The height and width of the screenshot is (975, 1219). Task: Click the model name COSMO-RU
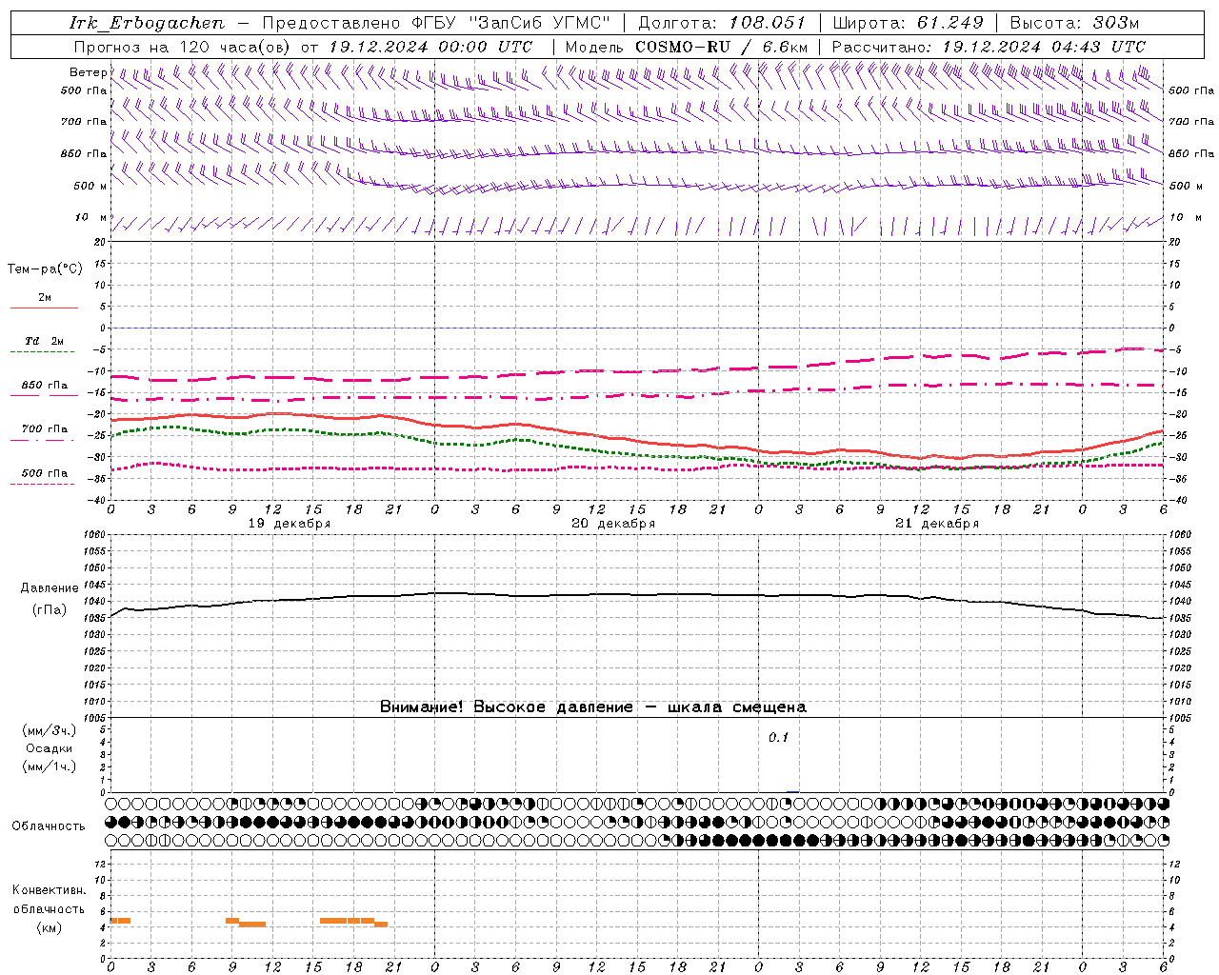pos(682,47)
